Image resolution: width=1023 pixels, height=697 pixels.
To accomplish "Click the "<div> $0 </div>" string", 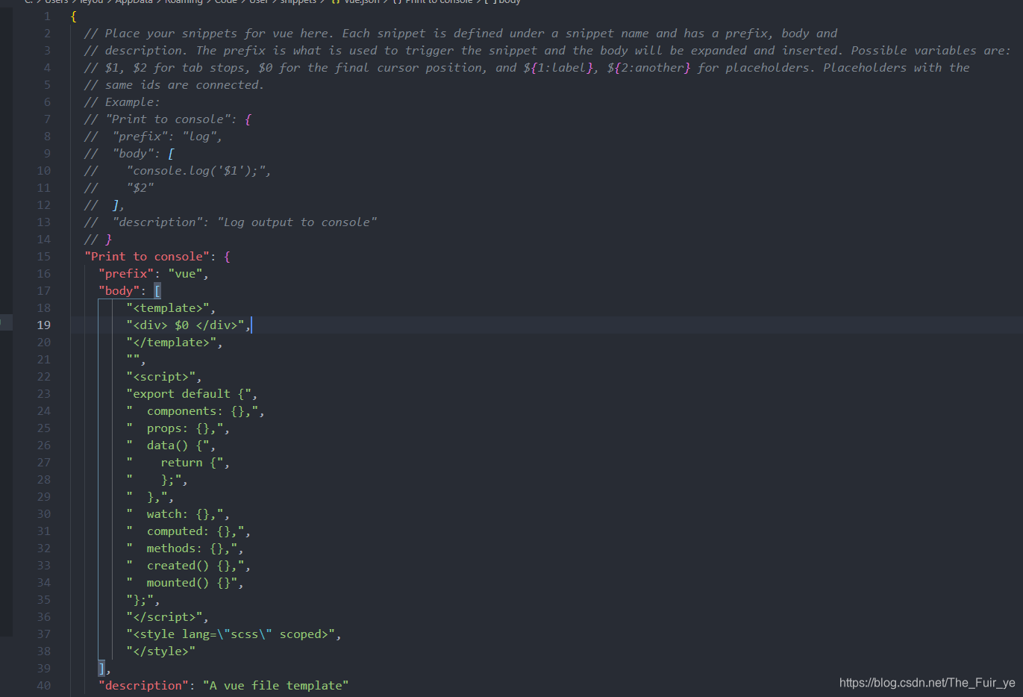I will click(x=186, y=325).
